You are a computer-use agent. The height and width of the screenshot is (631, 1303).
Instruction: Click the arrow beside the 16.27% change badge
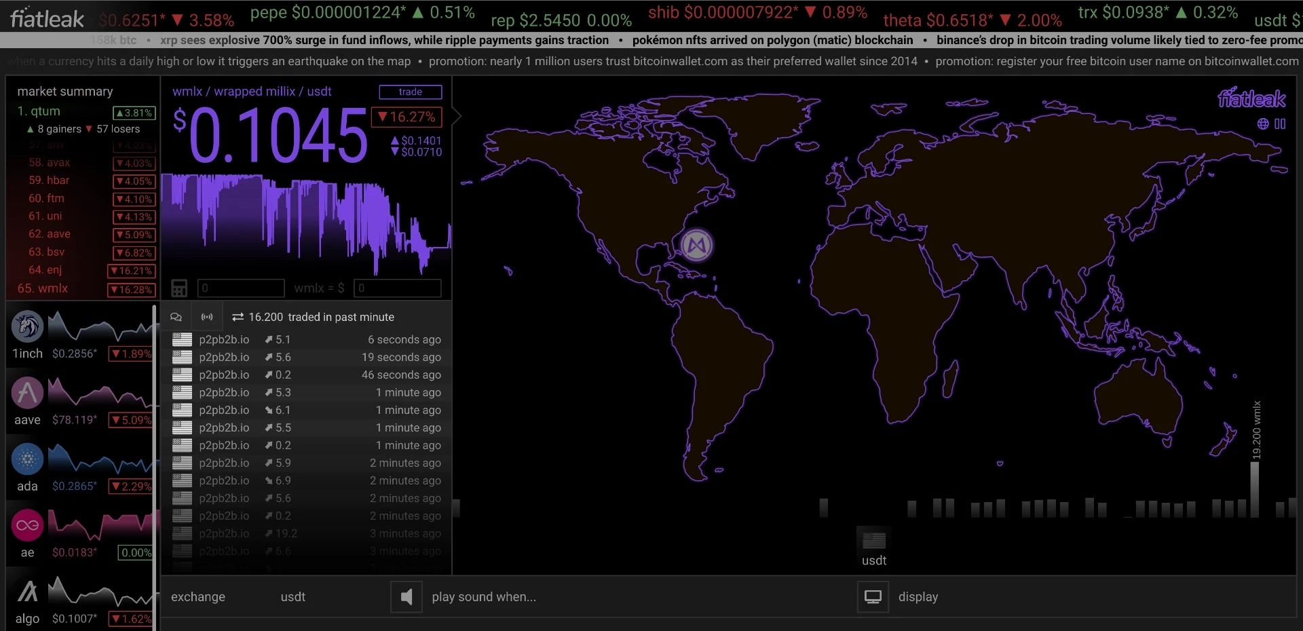pyautogui.click(x=457, y=116)
